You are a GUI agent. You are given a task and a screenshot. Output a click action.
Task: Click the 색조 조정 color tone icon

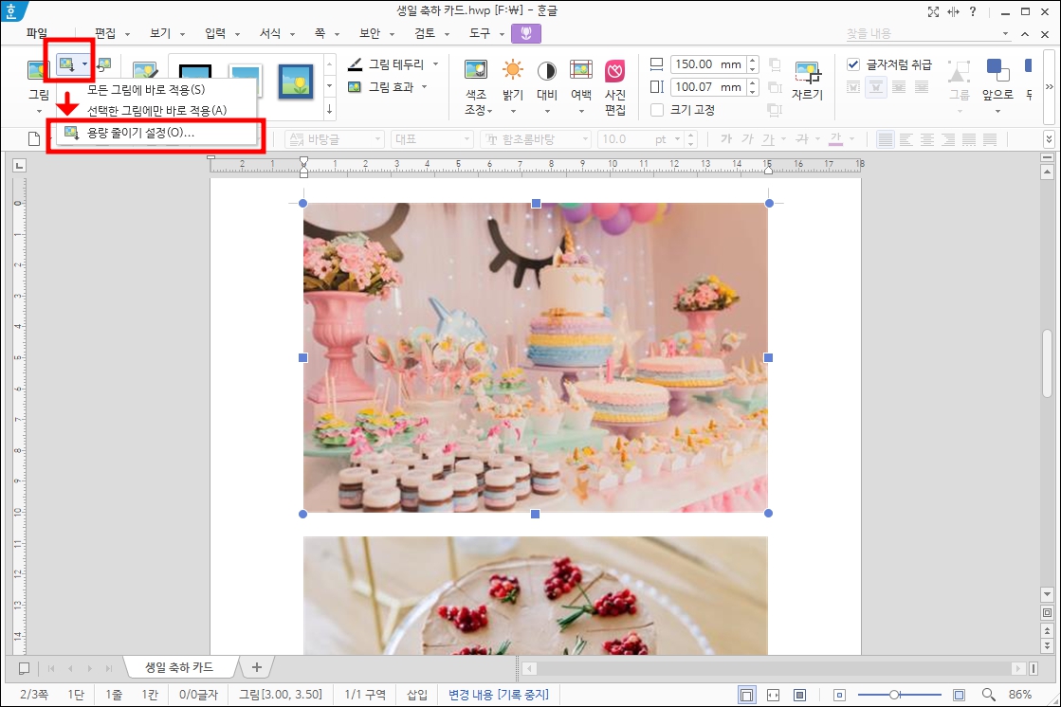point(476,70)
